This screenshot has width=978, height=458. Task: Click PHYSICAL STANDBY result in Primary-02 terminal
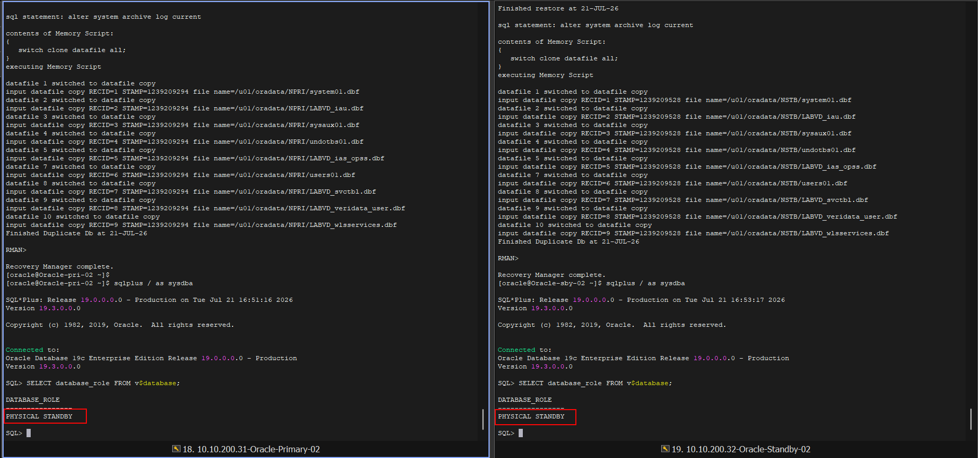pos(39,416)
